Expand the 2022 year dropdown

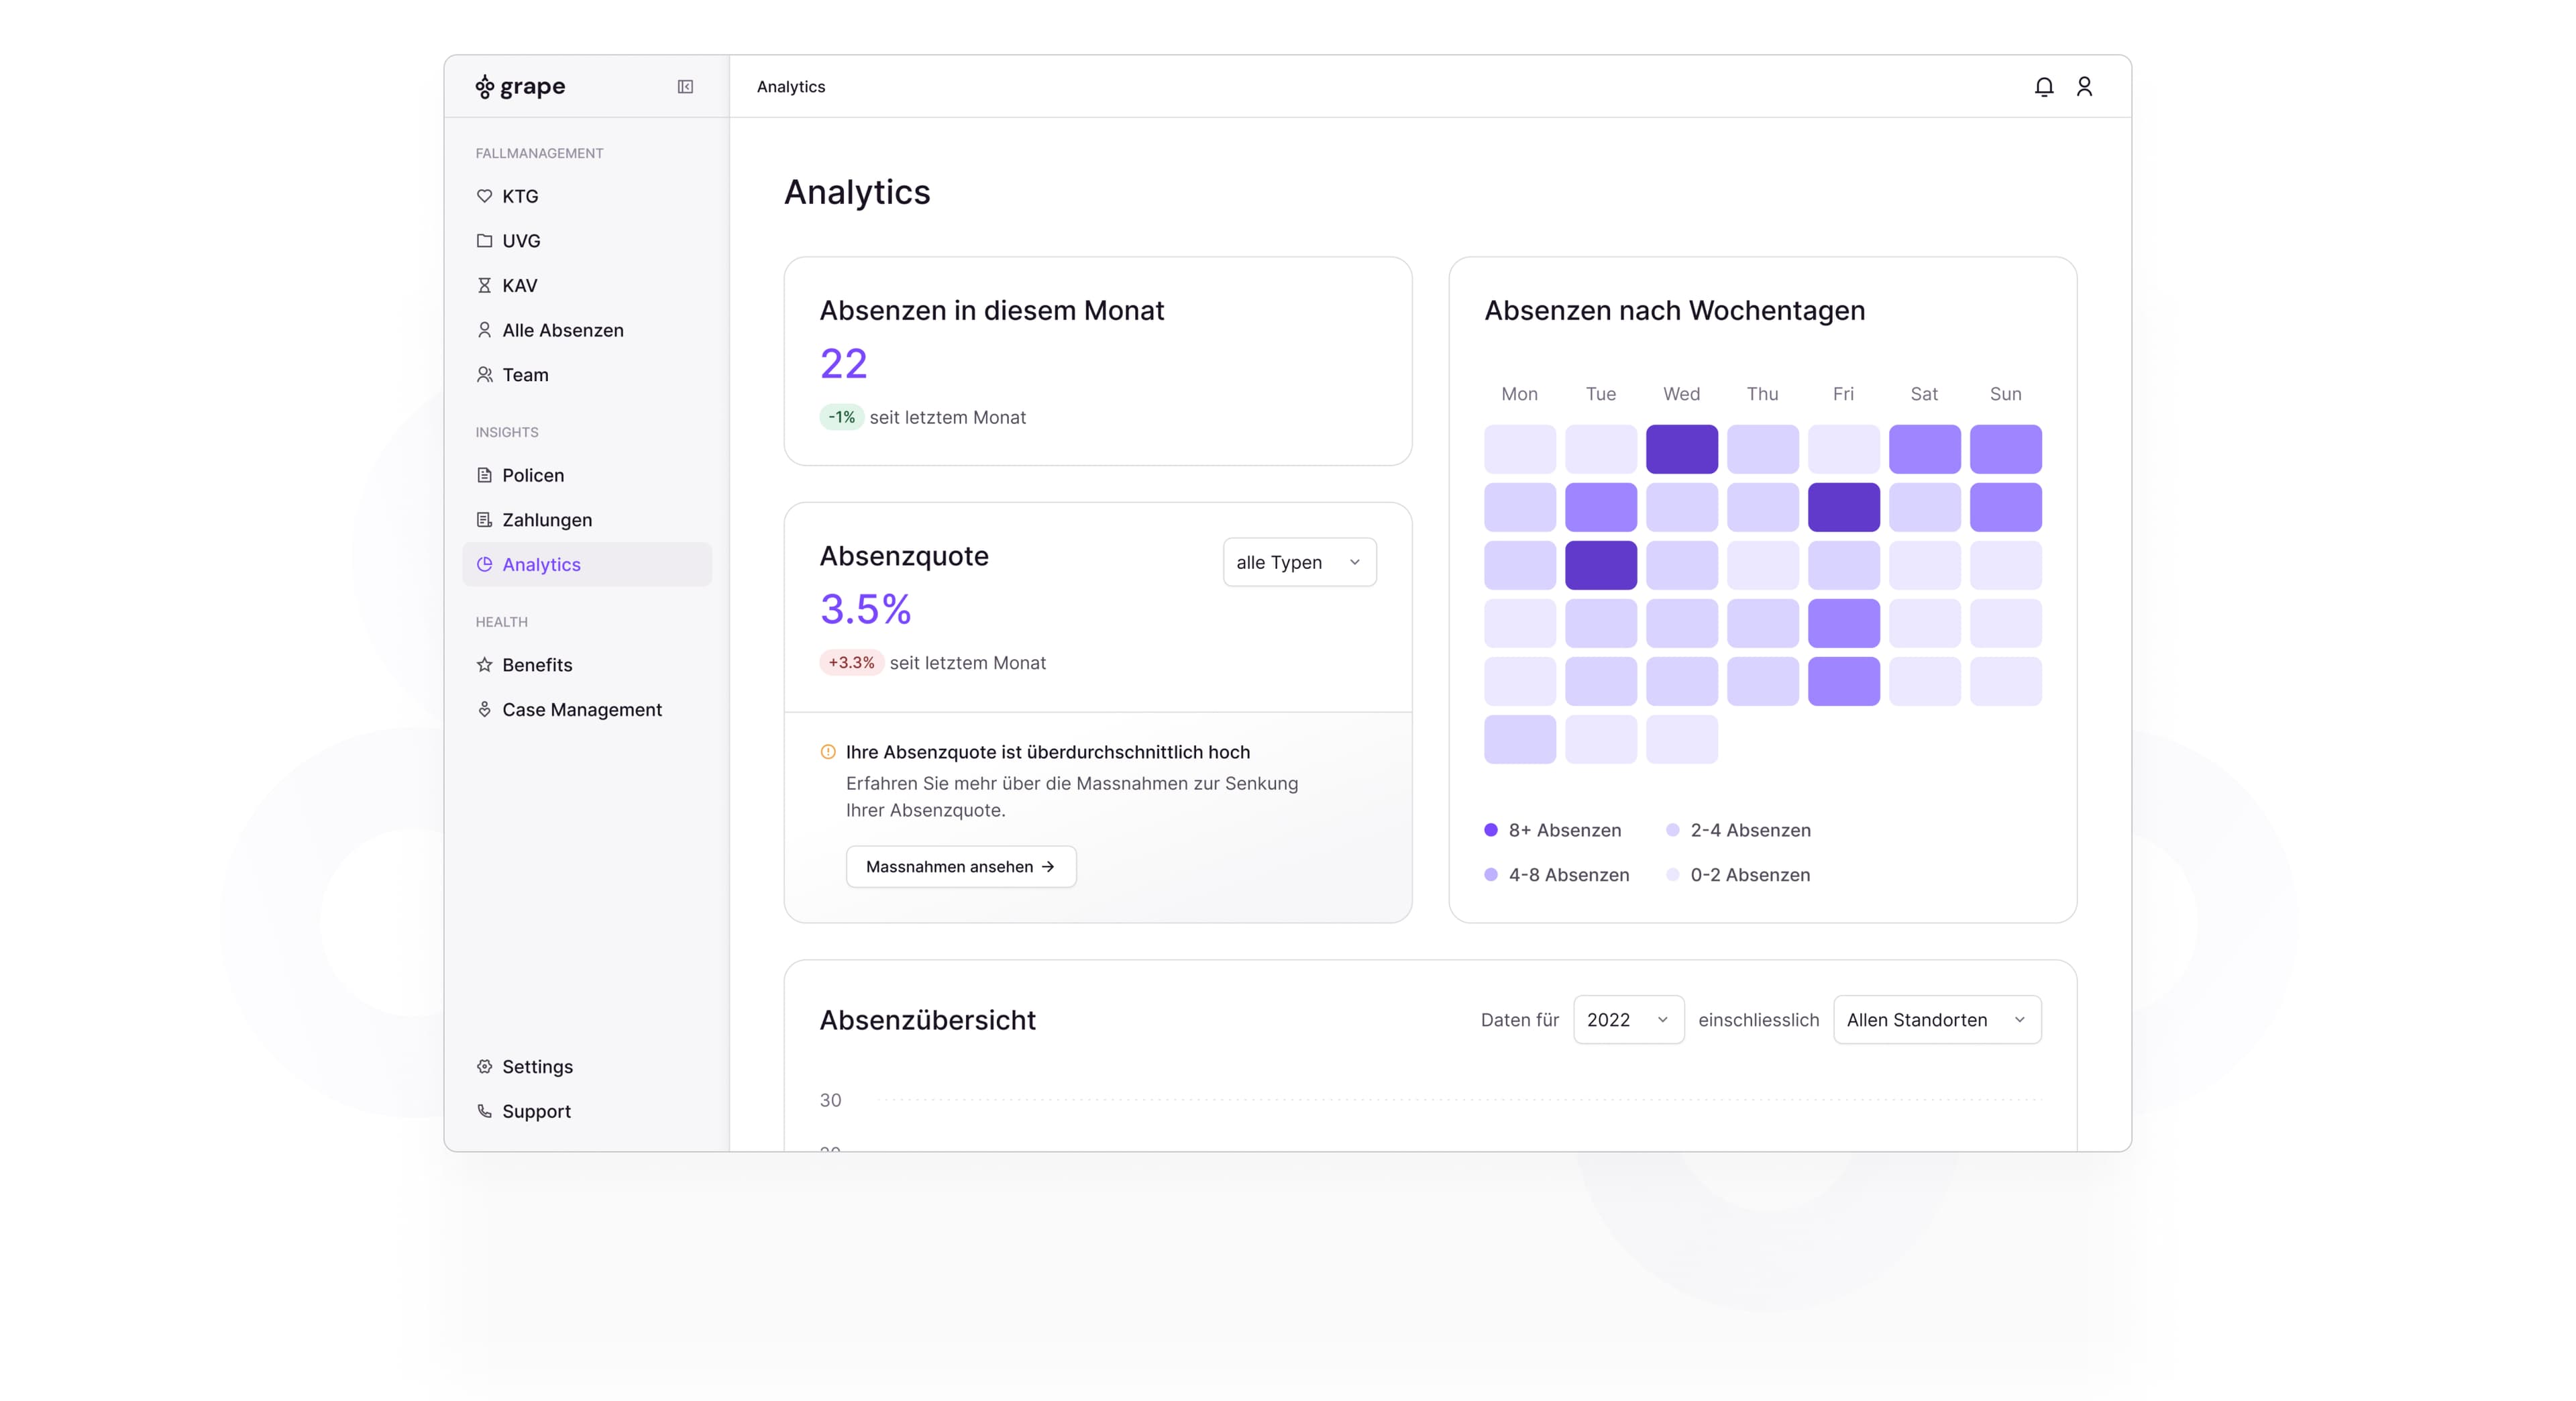click(x=1627, y=1020)
